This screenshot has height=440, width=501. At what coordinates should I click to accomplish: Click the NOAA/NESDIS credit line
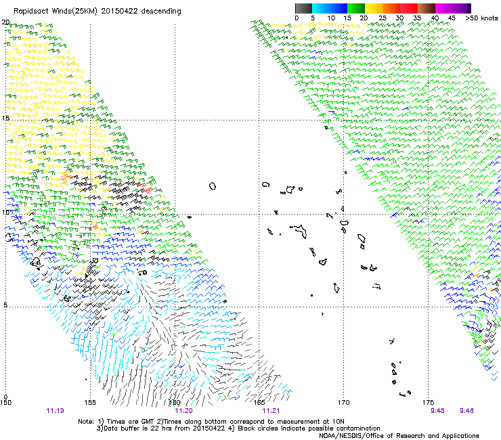399,436
